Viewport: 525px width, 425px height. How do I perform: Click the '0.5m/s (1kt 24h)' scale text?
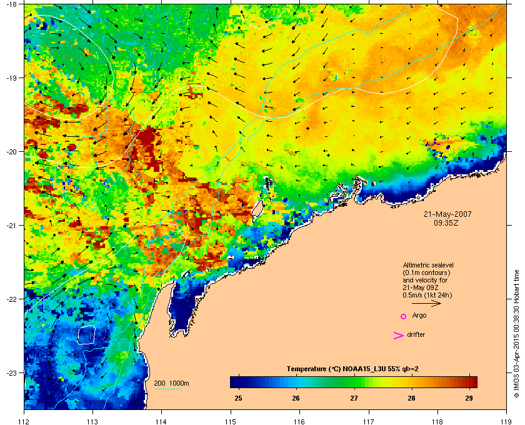tap(427, 296)
